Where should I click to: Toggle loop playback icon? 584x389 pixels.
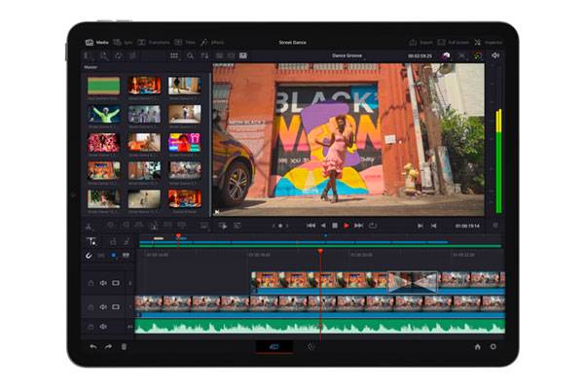click(372, 226)
